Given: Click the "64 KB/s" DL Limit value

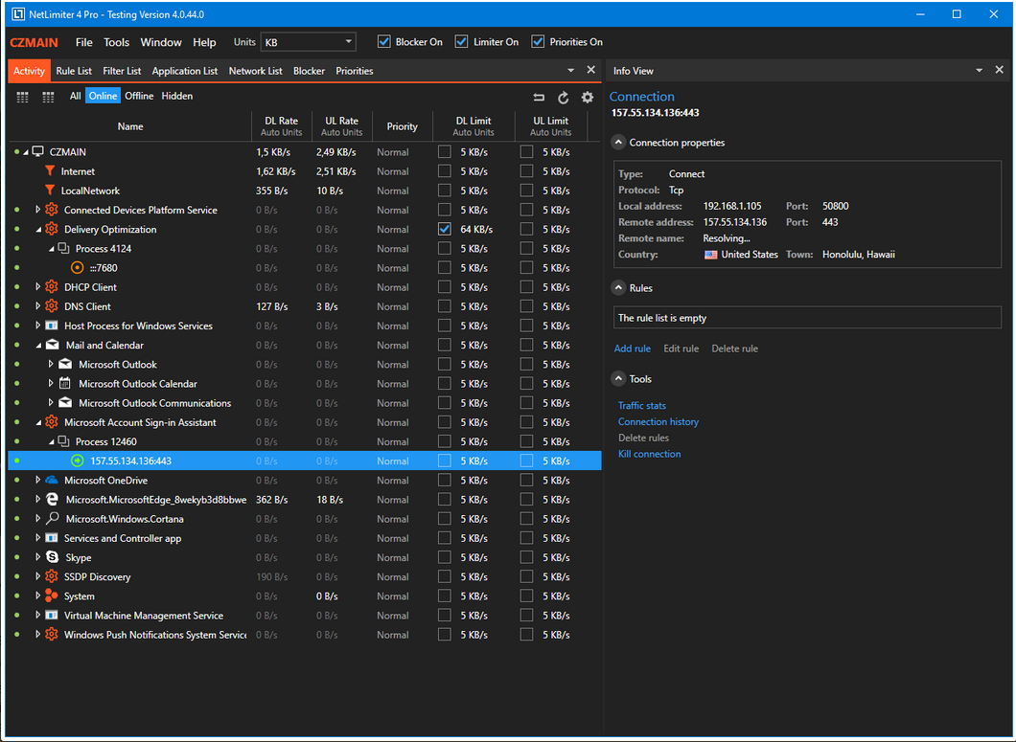Looking at the screenshot, I should [x=477, y=229].
